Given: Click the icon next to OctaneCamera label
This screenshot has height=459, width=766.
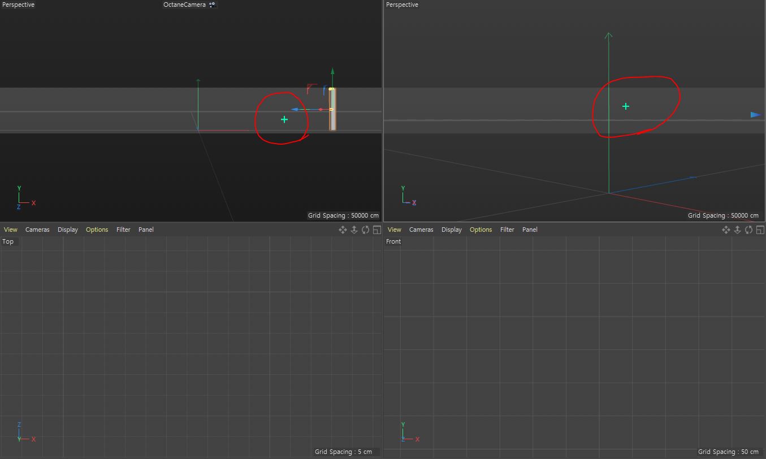Looking at the screenshot, I should pos(212,5).
